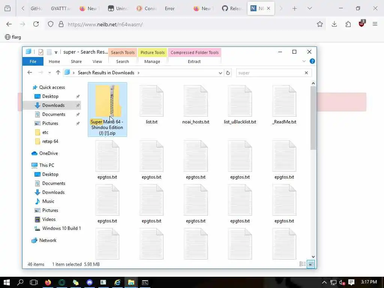Image resolution: width=384 pixels, height=288 pixels.
Task: Click the Picture Tools contextual tab header
Action: coord(153,52)
